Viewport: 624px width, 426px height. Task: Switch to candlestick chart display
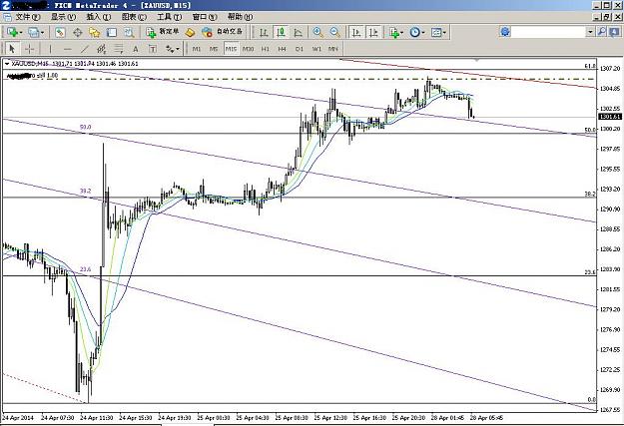[x=281, y=32]
